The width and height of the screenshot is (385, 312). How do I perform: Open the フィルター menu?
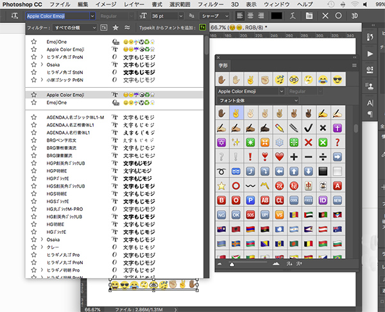pos(210,4)
